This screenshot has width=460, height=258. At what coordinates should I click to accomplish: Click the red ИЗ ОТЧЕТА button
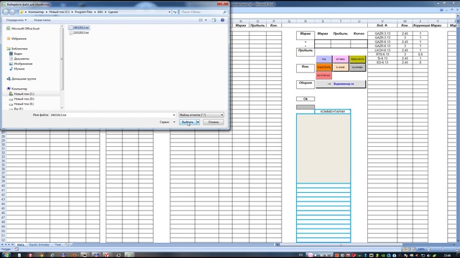324,75
